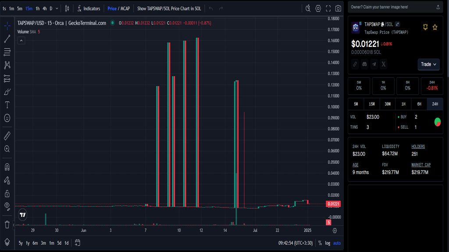The width and height of the screenshot is (449, 252).
Task: Toggle log scale on price axis
Action: (x=328, y=243)
